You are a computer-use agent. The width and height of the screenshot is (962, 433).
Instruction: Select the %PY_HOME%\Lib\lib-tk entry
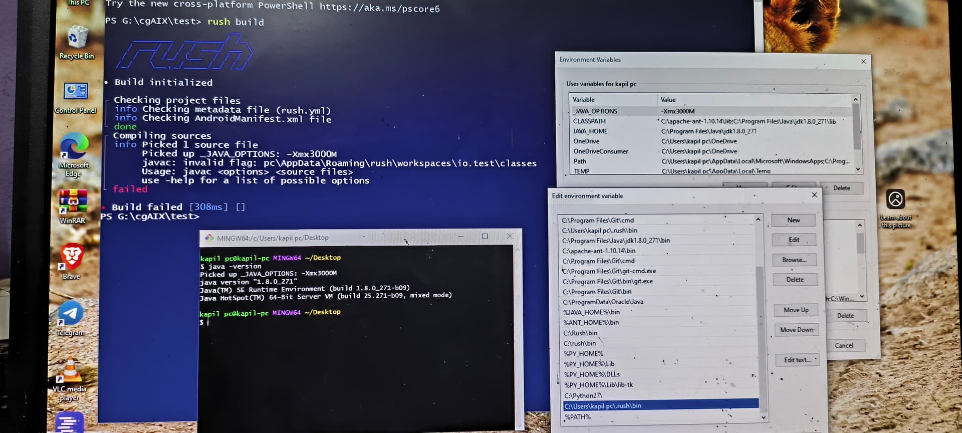point(661,385)
